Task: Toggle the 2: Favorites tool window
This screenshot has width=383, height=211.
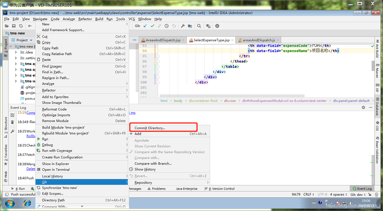Action: click(6, 155)
